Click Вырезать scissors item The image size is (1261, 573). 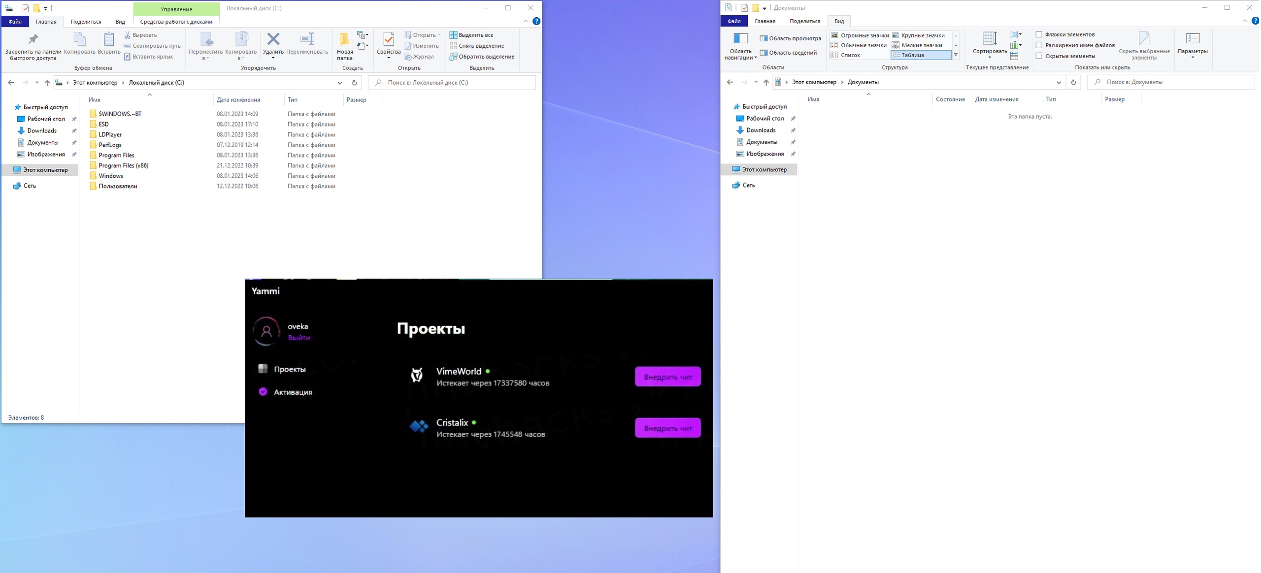140,35
